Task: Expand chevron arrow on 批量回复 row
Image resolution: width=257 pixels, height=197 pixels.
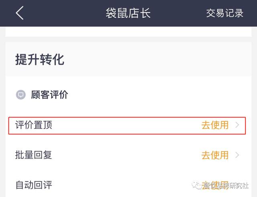Action: [x=237, y=155]
